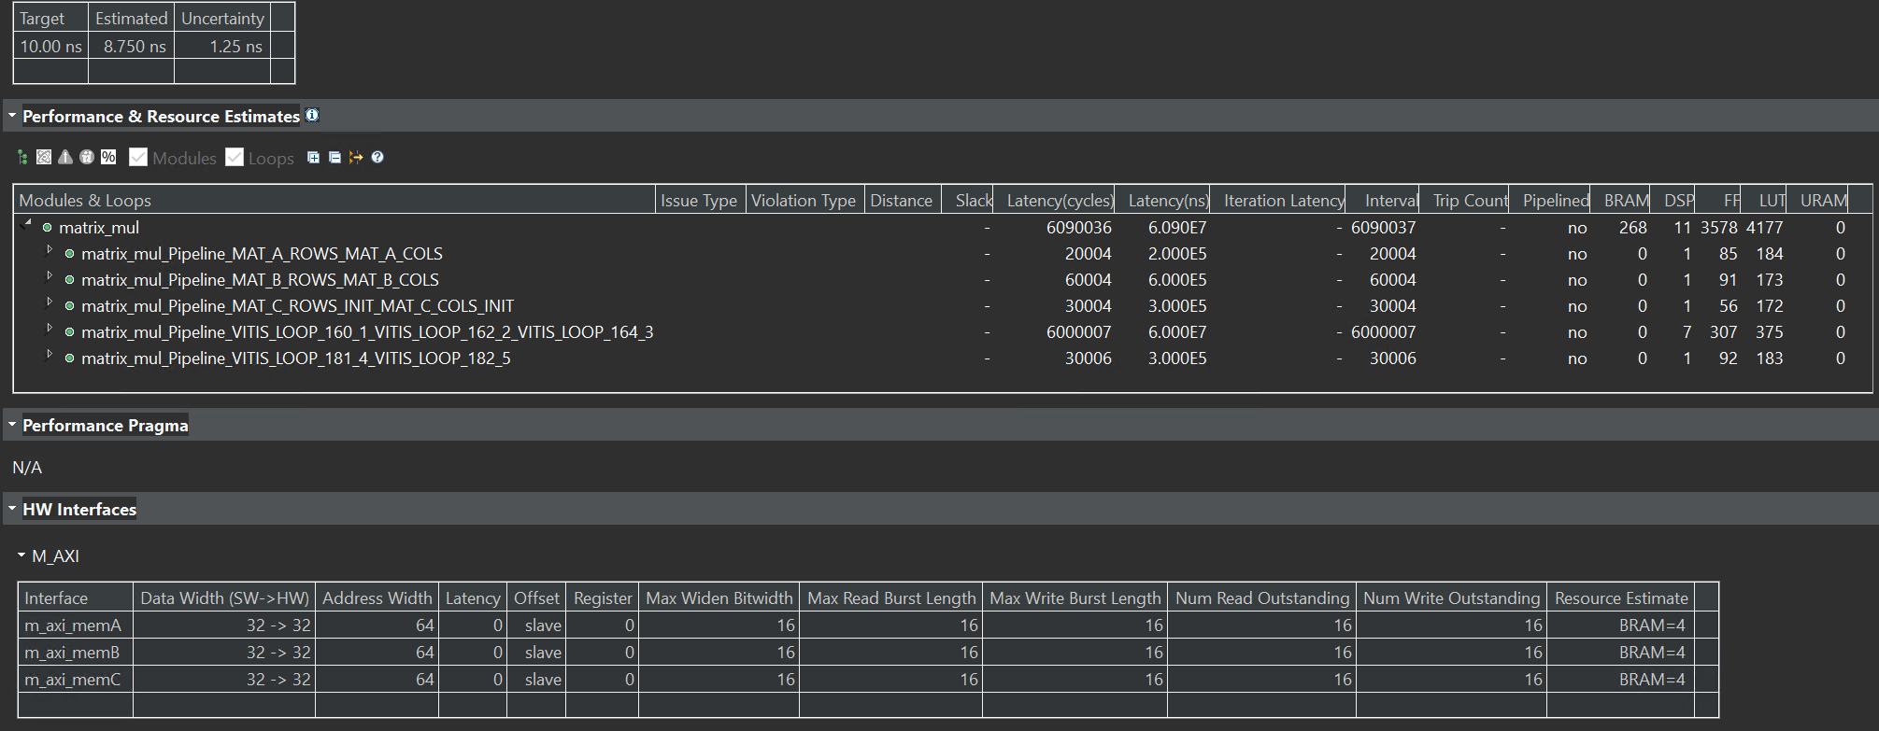Expand the MAT_C_ROWS_INIT_MAT_C_COLS_INIT node
The height and width of the screenshot is (731, 1879).
click(50, 302)
